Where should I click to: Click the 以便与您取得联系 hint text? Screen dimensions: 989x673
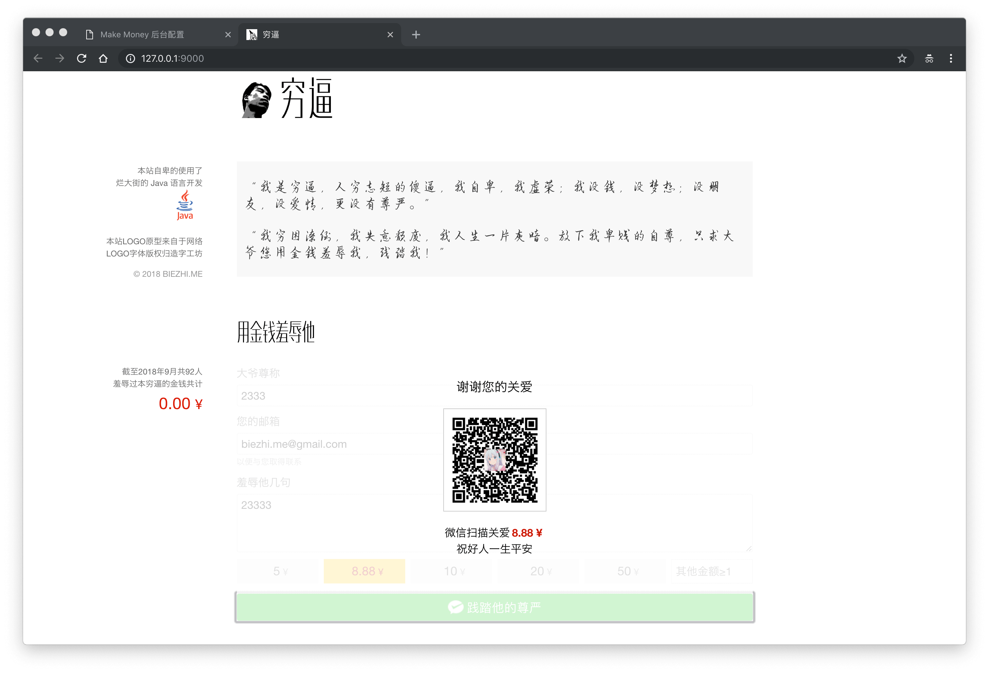pos(269,462)
